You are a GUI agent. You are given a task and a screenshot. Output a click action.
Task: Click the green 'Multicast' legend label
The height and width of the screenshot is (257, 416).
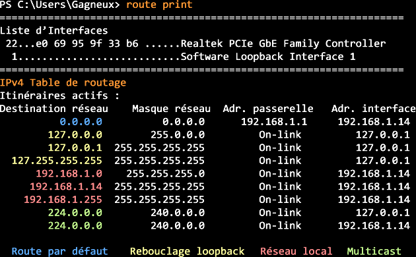point(374,251)
